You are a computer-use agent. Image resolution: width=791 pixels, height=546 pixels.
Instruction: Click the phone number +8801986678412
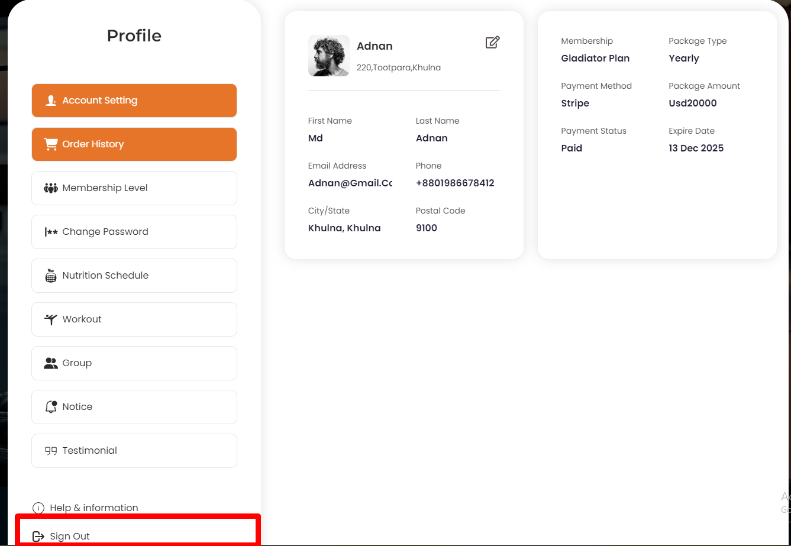[455, 183]
